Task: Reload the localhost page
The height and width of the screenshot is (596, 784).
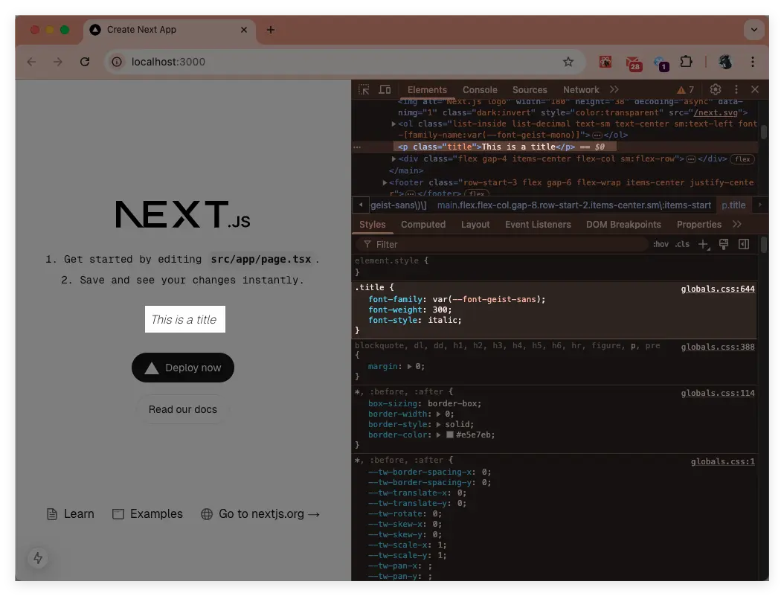Action: tap(85, 62)
